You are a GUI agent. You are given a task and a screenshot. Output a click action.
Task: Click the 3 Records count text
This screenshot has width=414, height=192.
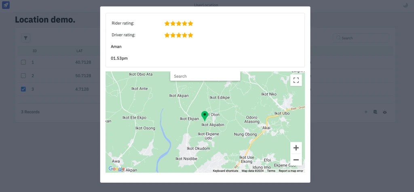click(30, 112)
